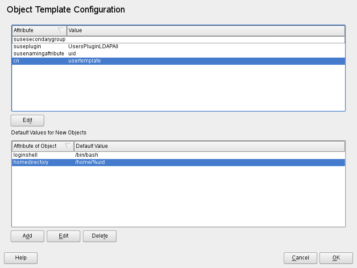
Task: Cancel the template configuration
Action: coord(300,258)
